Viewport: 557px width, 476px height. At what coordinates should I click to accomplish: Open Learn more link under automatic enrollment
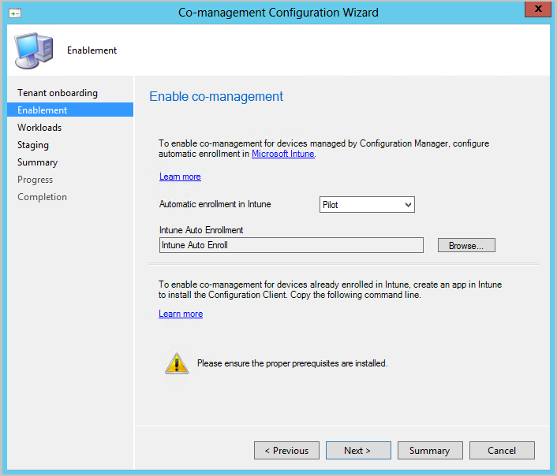180,177
